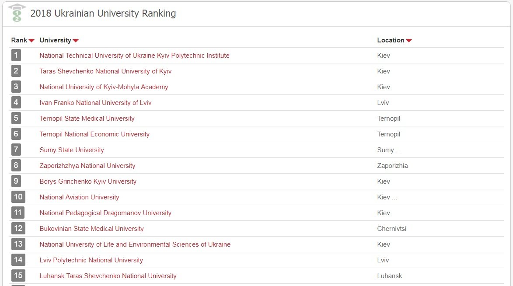
Task: Click the rank 15 number badge
Action: coord(18,276)
